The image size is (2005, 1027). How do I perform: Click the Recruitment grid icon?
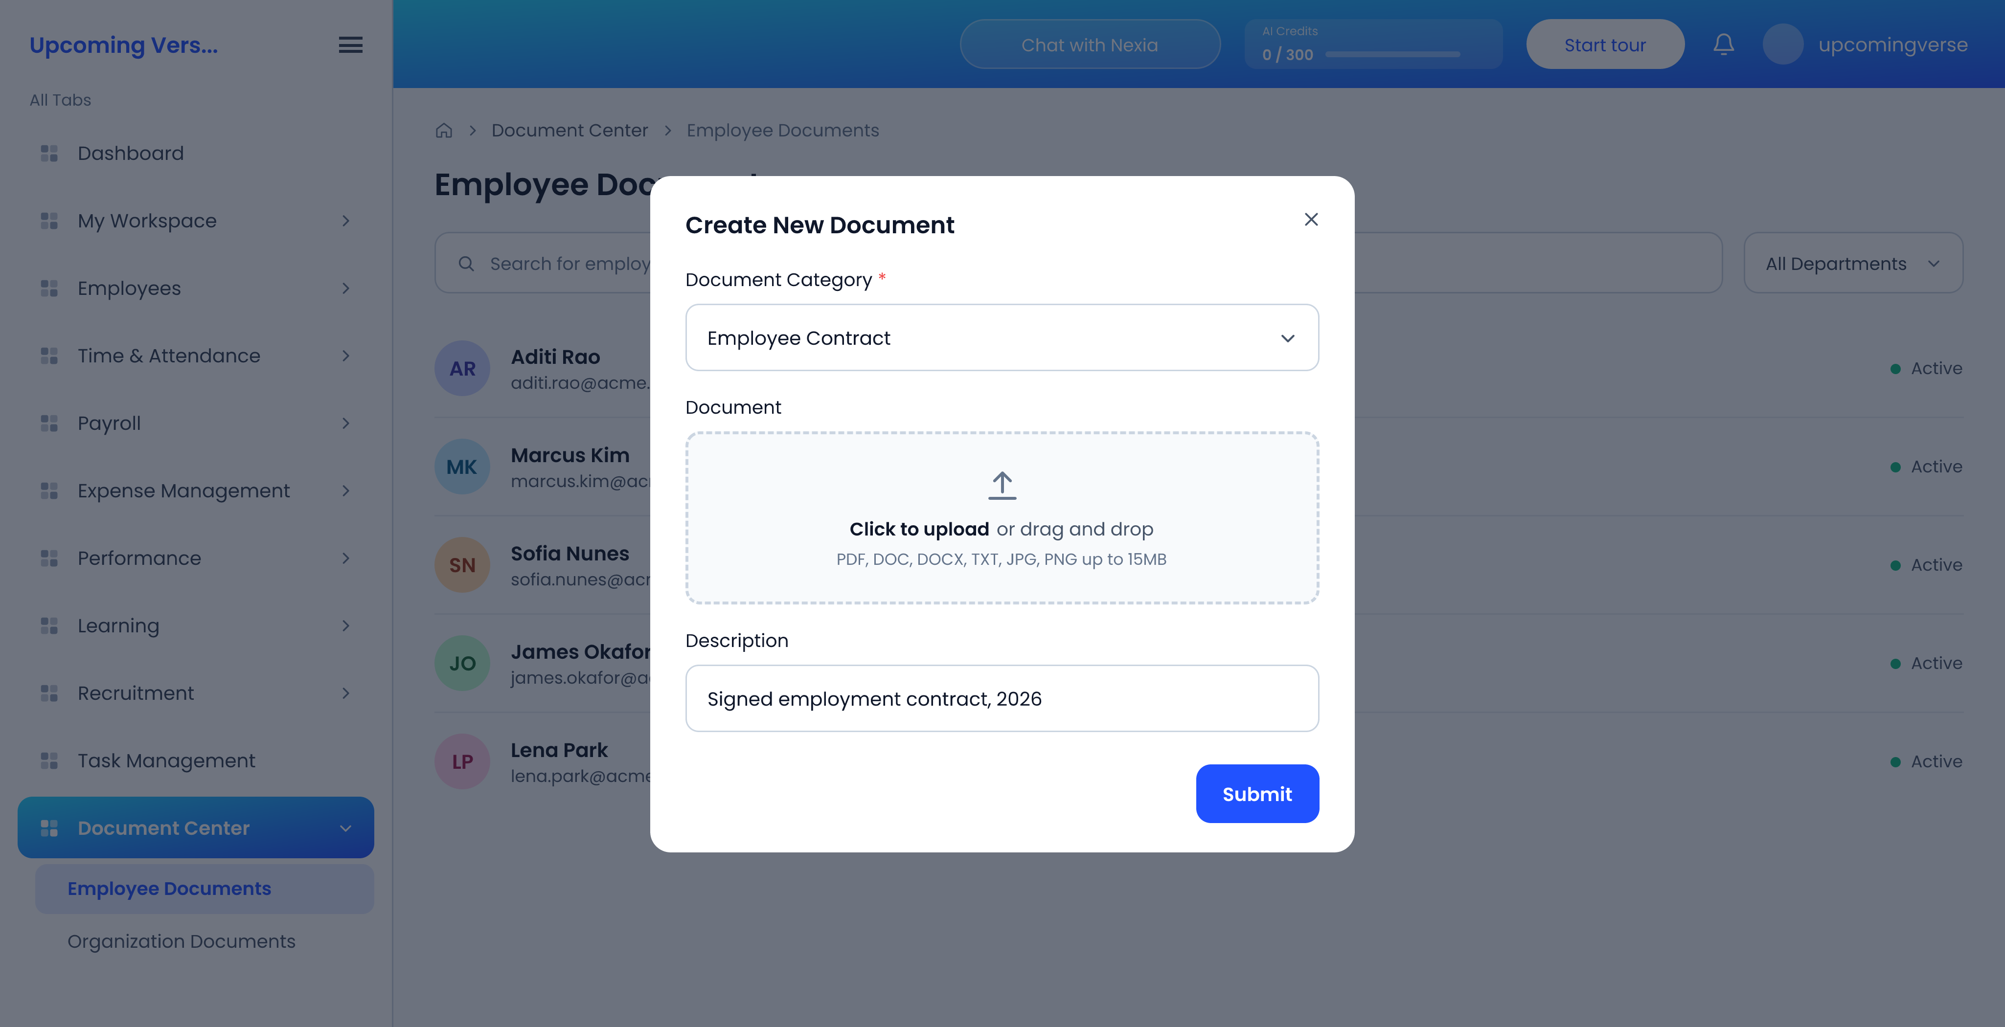[49, 693]
